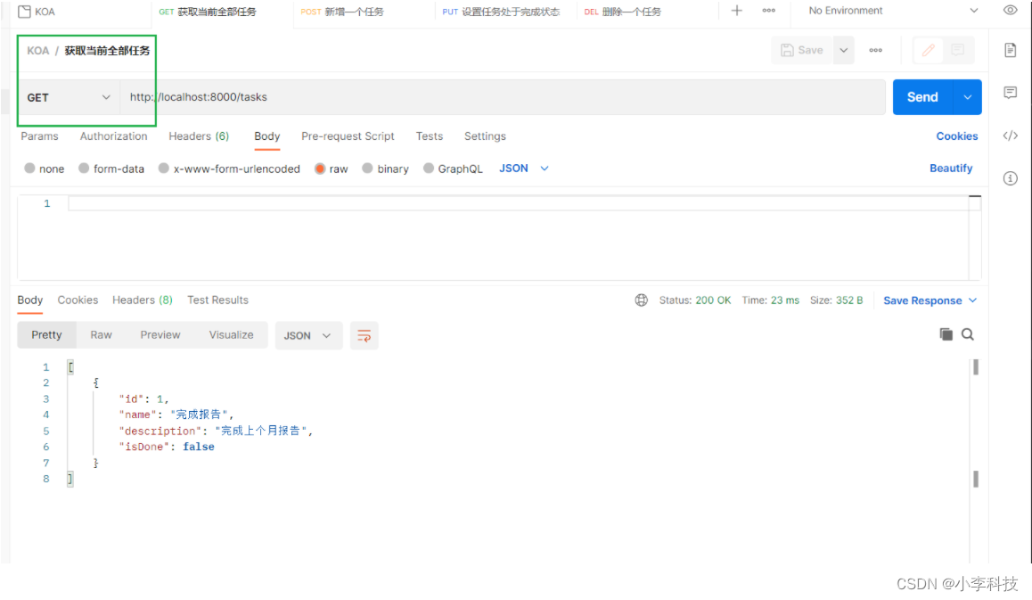Switch to the Pre-request Script tab

pos(348,136)
